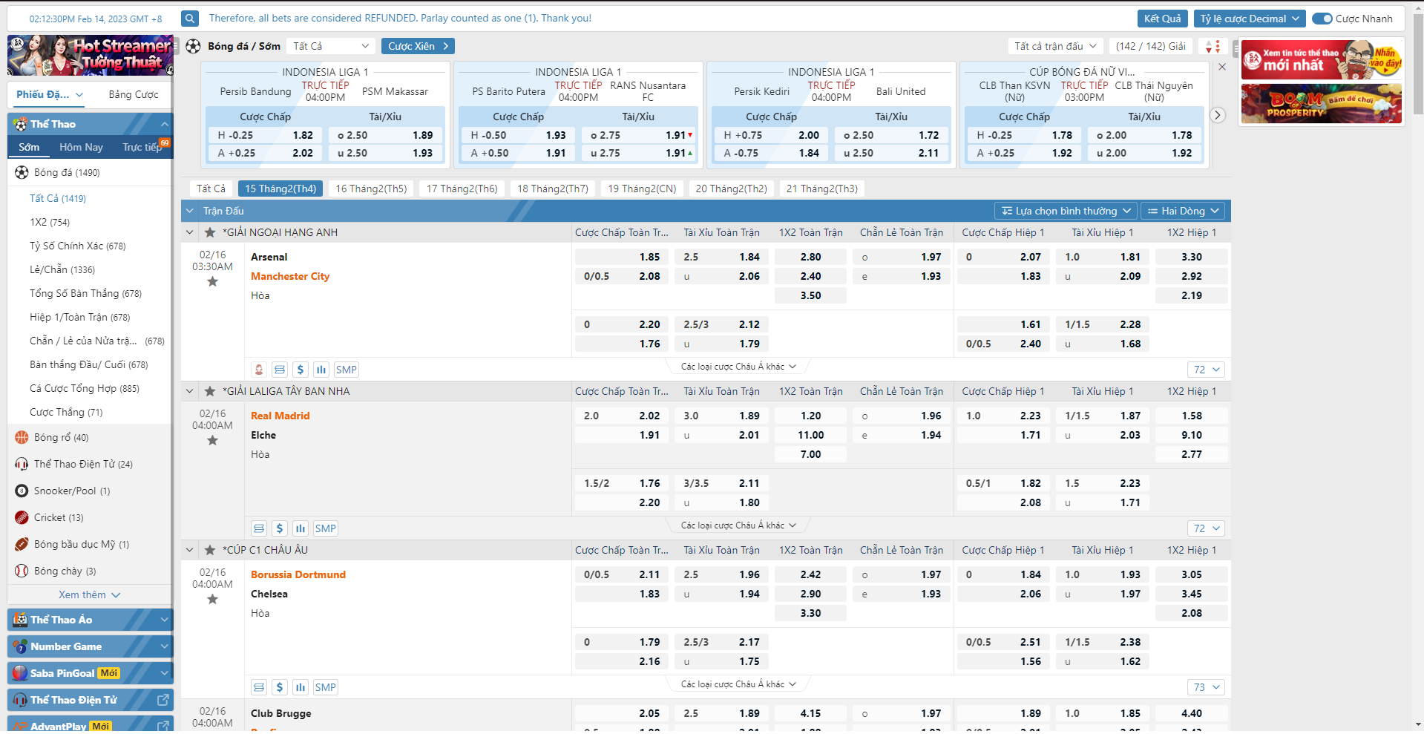The image size is (1424, 734).
Task: Toggle the Cược Nhanh switch
Action: point(1322,19)
